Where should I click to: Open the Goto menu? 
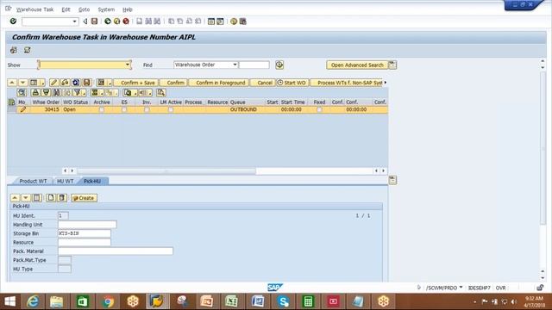click(x=85, y=9)
